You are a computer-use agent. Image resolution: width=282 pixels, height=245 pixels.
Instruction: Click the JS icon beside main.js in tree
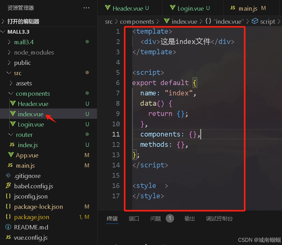10,165
